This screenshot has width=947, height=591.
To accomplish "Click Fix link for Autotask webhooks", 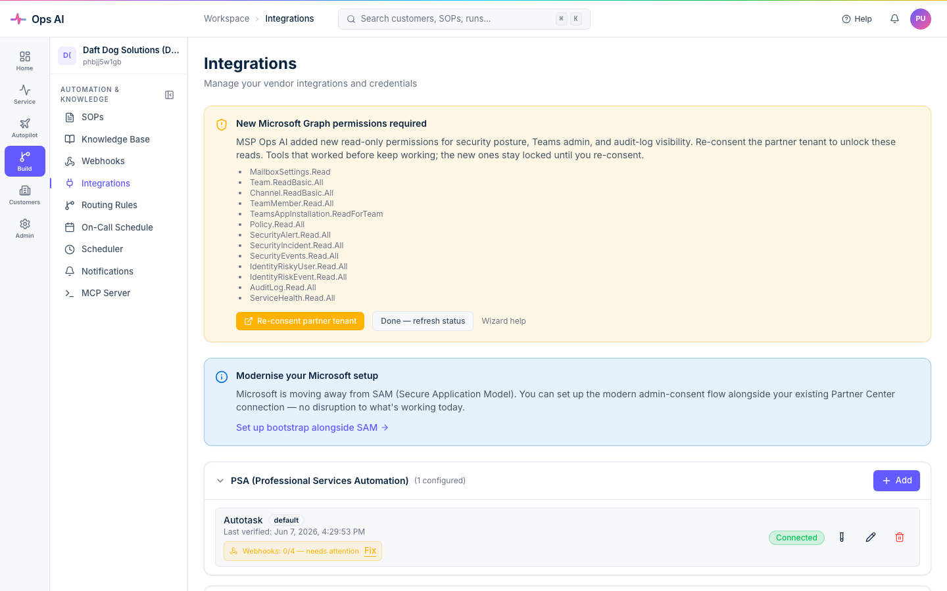I will (x=370, y=551).
